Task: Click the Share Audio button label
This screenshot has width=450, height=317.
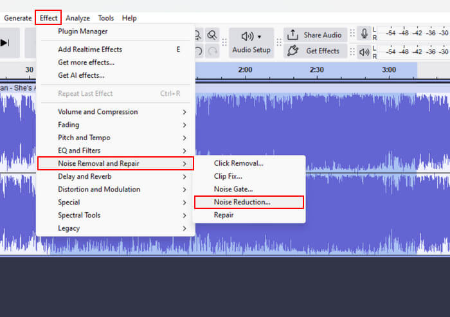Action: pos(323,35)
